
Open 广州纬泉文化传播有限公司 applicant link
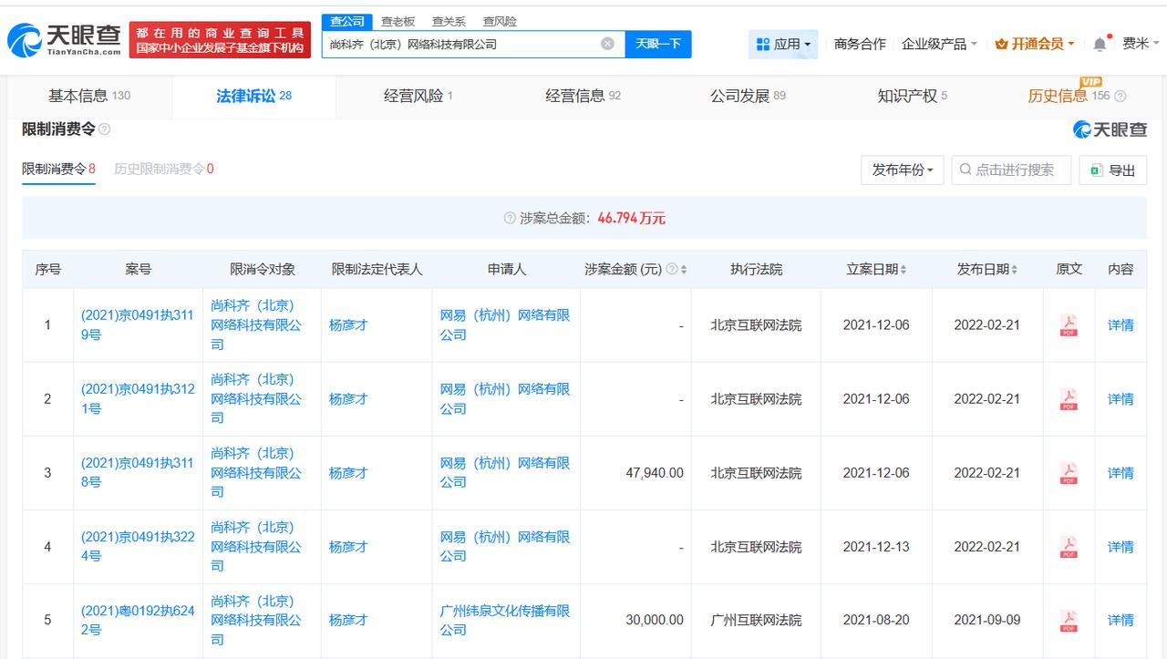(x=505, y=620)
